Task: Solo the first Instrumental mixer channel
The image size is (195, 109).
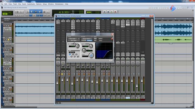Action: point(57,74)
